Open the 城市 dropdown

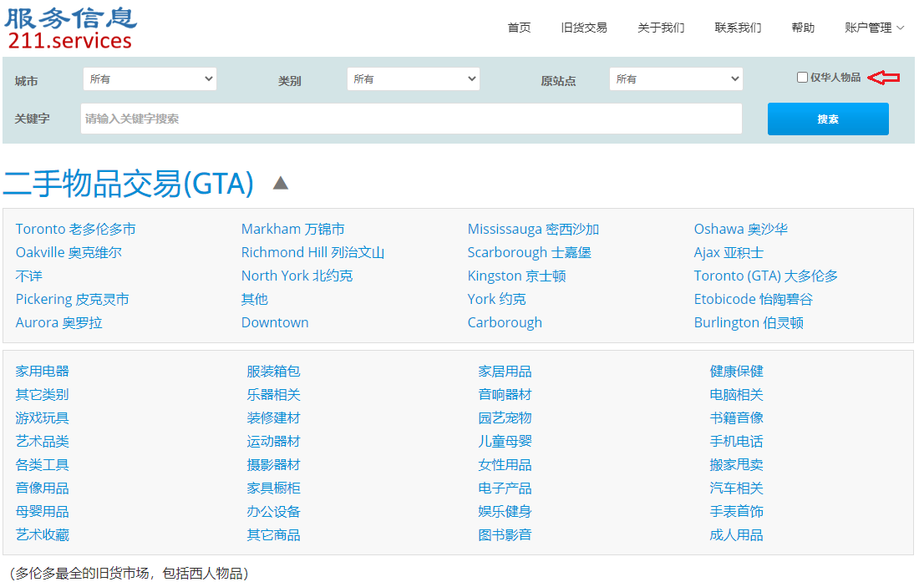[x=150, y=79]
